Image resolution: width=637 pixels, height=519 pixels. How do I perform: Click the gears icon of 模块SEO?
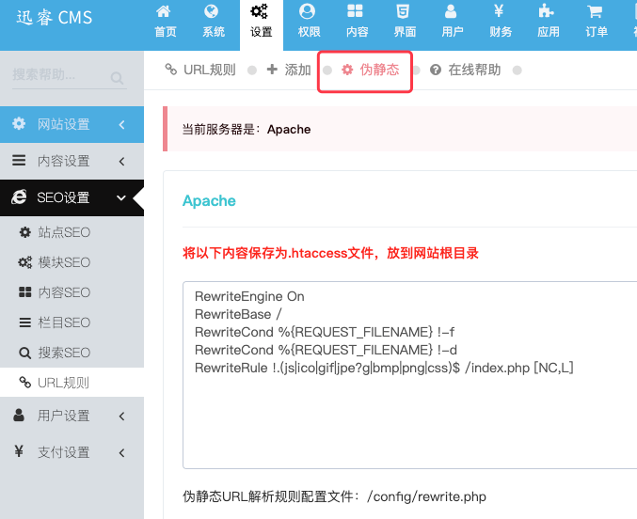[x=24, y=262]
